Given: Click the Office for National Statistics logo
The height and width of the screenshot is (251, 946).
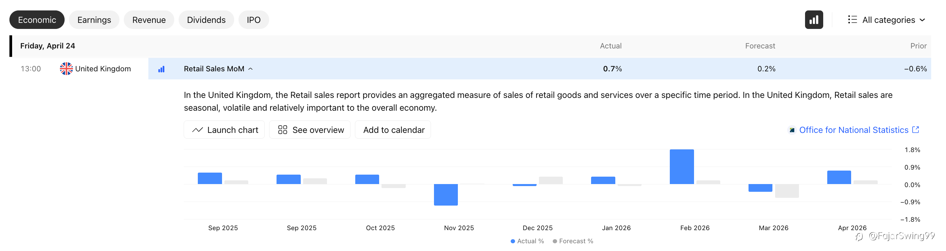Looking at the screenshot, I should pos(792,130).
